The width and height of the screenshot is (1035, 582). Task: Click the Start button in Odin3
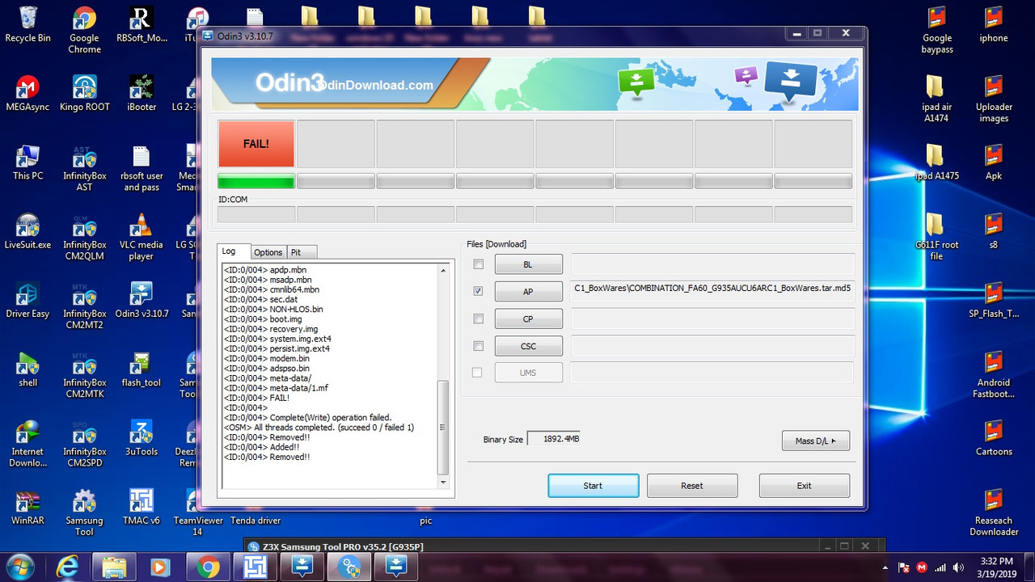click(x=593, y=486)
